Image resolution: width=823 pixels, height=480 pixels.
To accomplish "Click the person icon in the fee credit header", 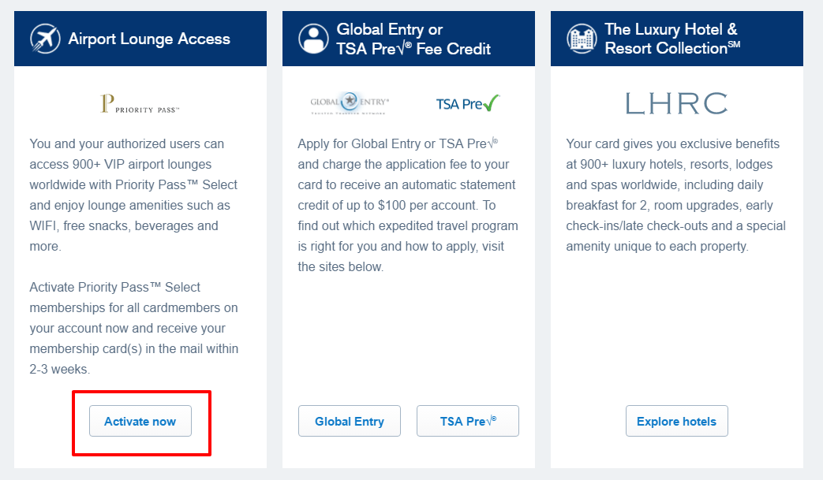I will [313, 38].
